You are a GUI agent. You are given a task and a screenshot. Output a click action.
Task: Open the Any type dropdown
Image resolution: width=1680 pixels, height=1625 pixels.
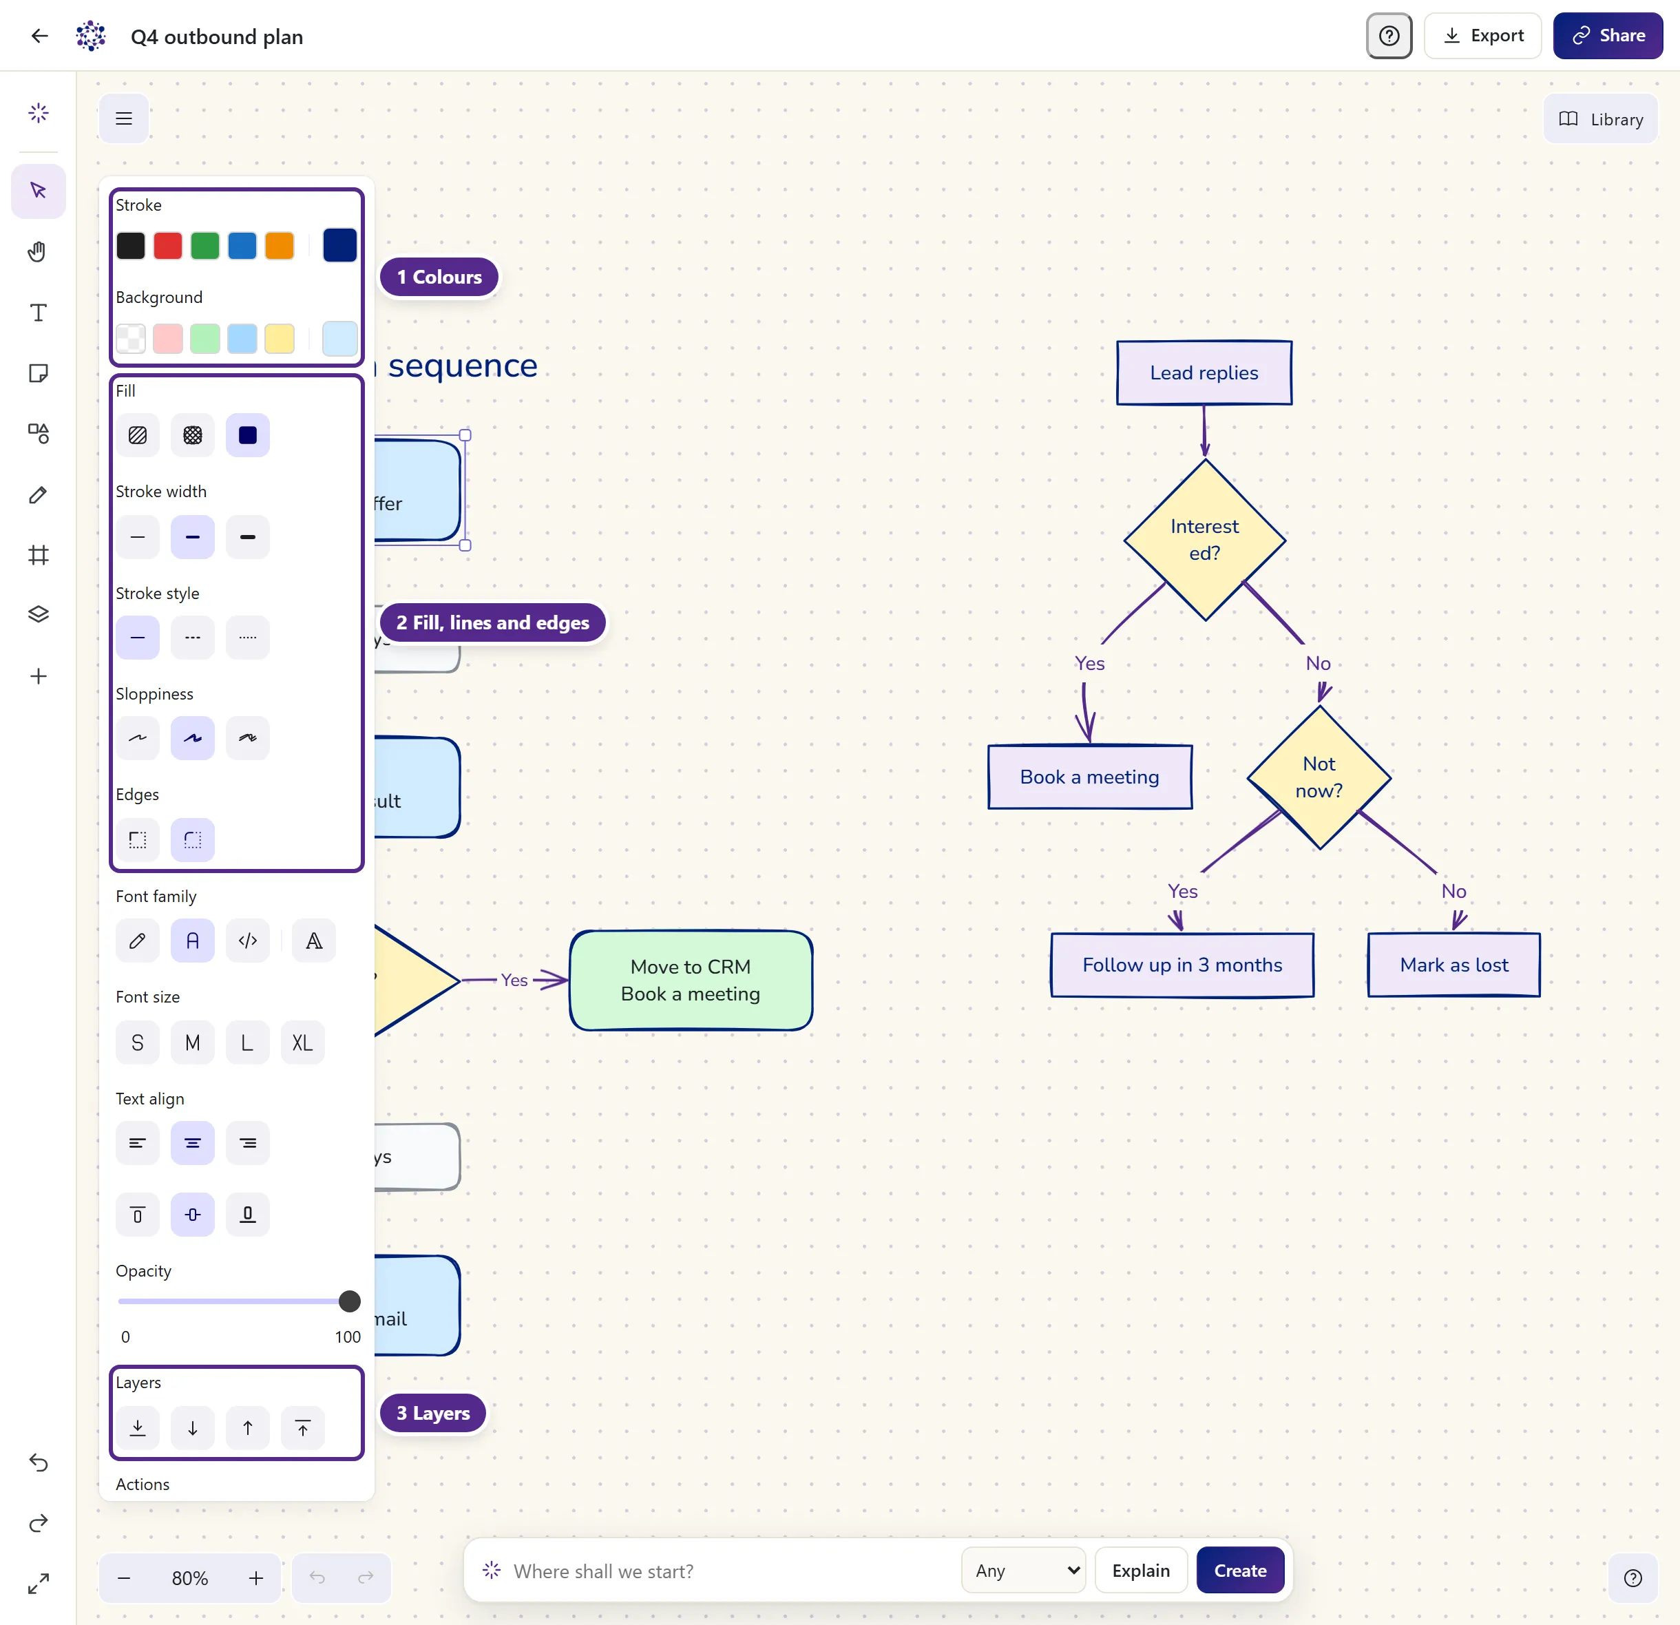(x=1023, y=1570)
